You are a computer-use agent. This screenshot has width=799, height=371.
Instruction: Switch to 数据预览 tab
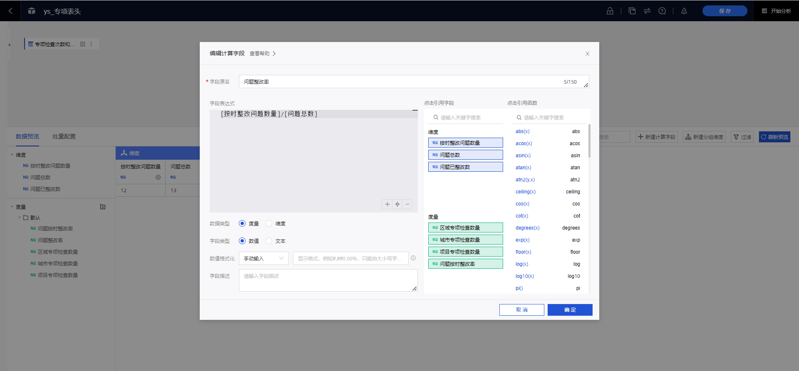[x=27, y=136]
